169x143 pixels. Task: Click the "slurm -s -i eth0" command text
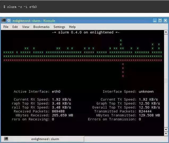coord(20,6)
